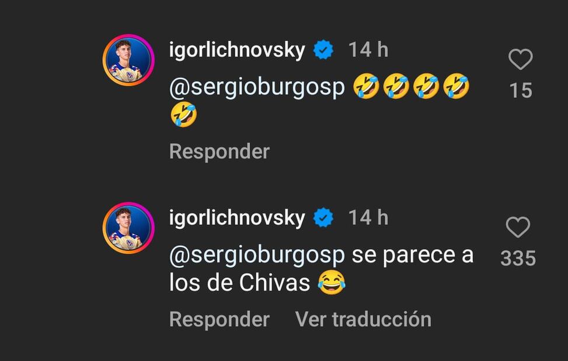Like the Chivas comment with heart icon
This screenshot has height=361, width=568.
click(518, 227)
